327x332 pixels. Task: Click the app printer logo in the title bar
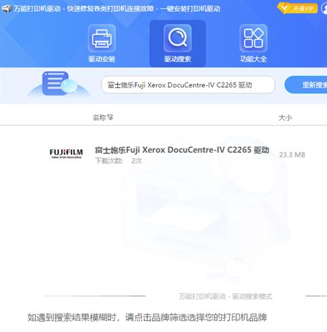point(7,9)
